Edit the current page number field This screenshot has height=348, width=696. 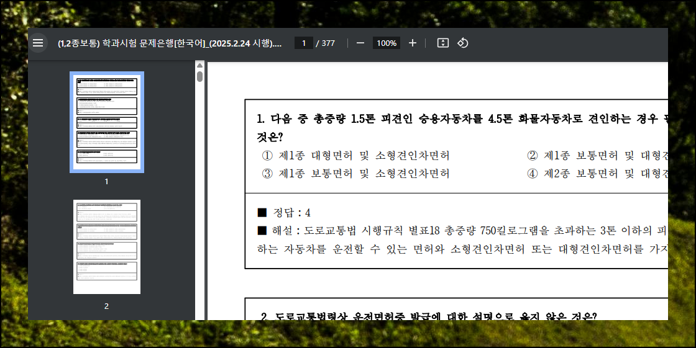coord(304,43)
